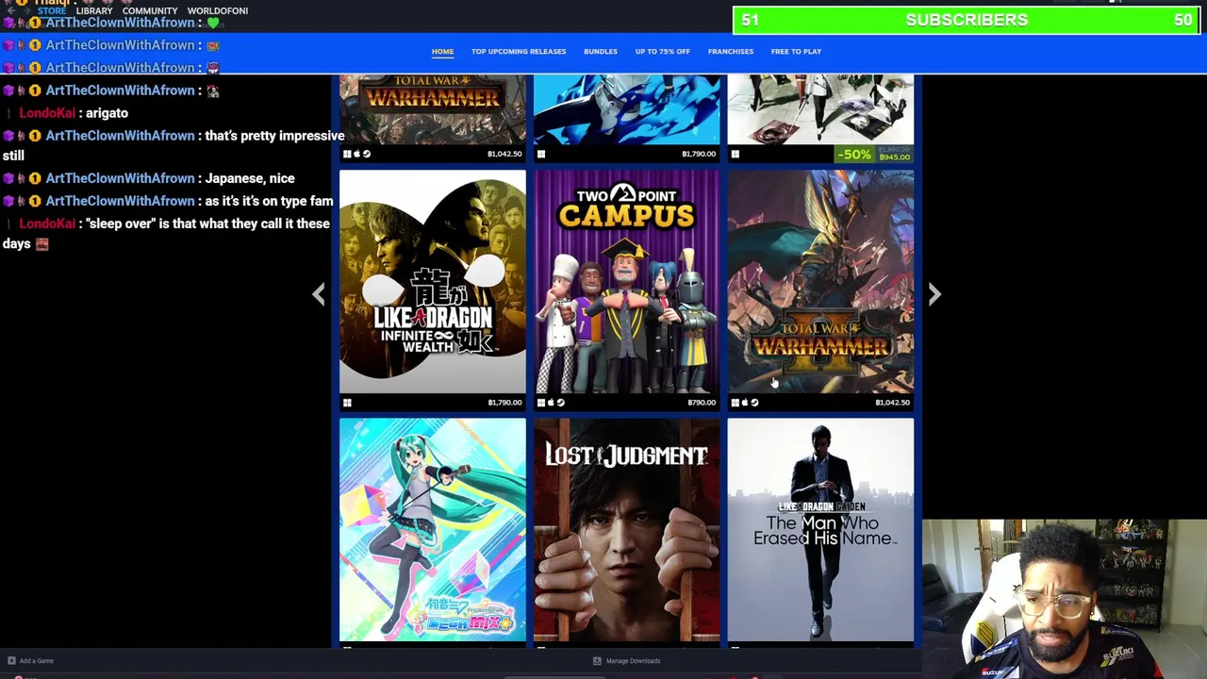Image resolution: width=1207 pixels, height=679 pixels.
Task: Open TOP UPCOMING RELEASES page
Action: (519, 51)
